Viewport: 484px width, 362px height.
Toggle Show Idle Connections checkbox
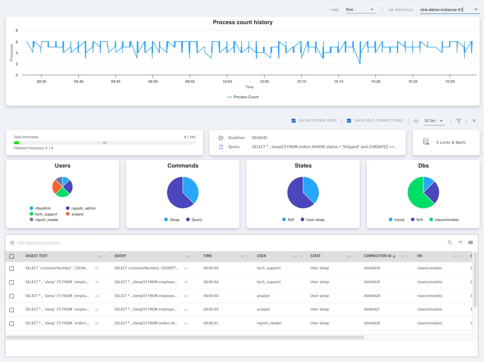[349, 121]
